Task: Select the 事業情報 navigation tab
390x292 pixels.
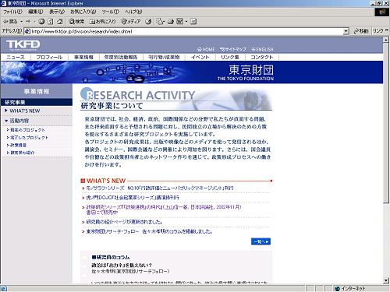Action: pyautogui.click(x=83, y=57)
